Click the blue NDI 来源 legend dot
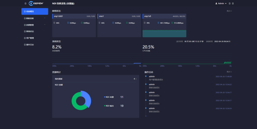257x129 pixels. pyautogui.click(x=105, y=97)
